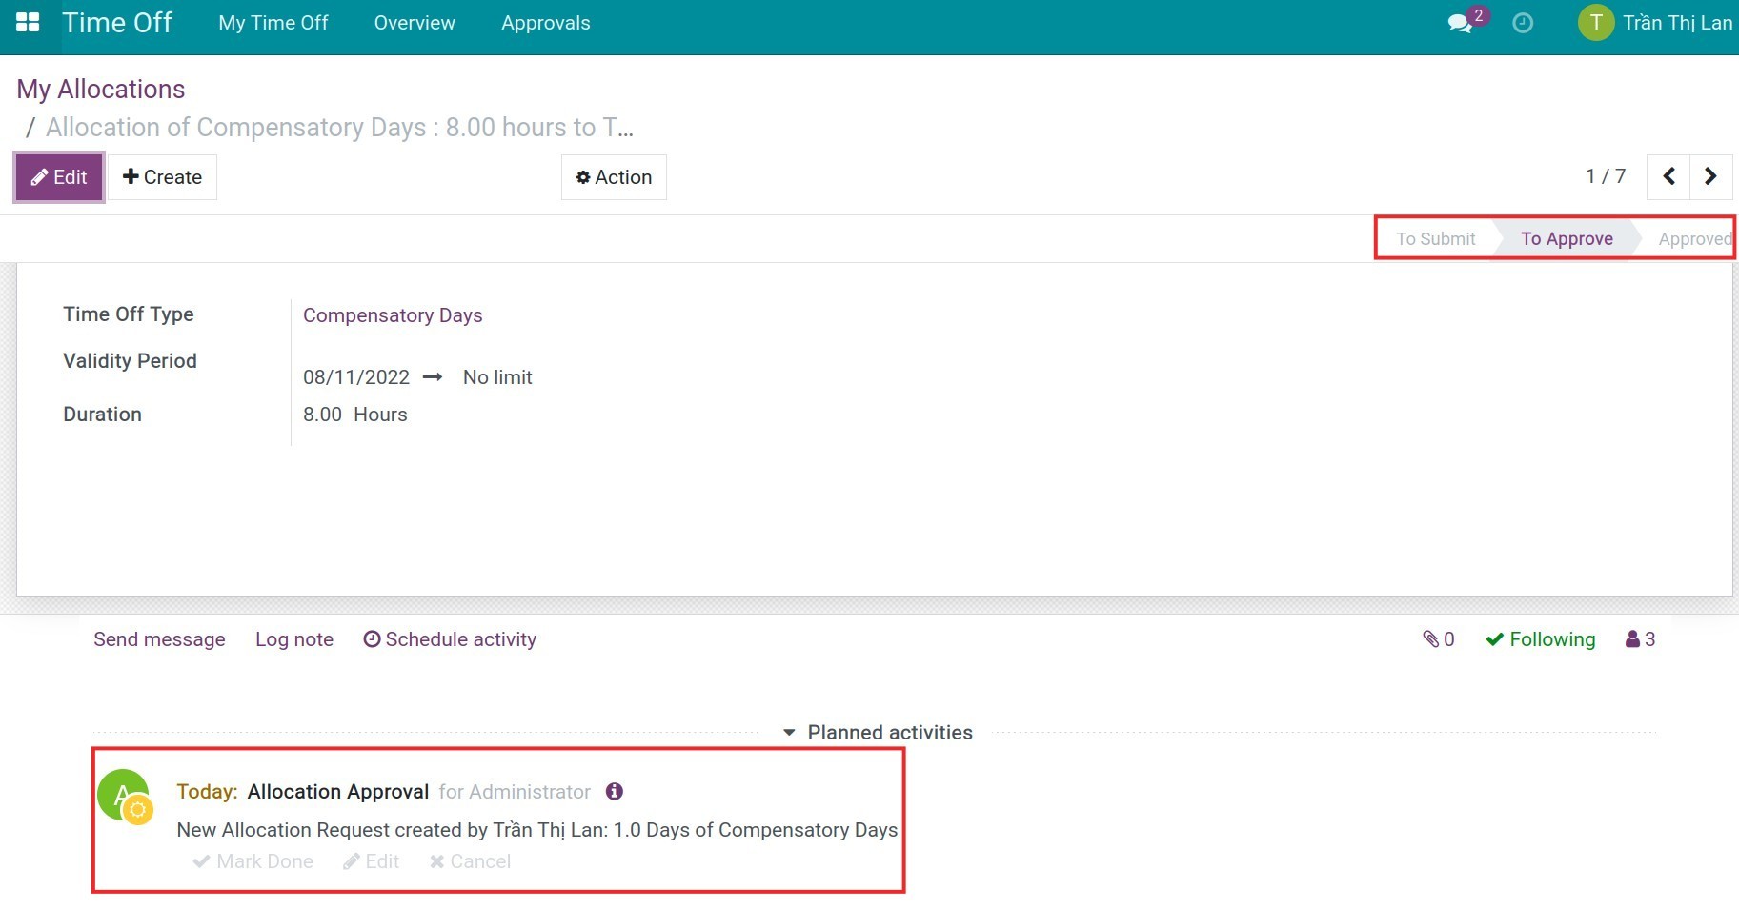Screen dimensions: 1739x911
Task: Click the Administrator activity avatar
Action: (x=125, y=796)
